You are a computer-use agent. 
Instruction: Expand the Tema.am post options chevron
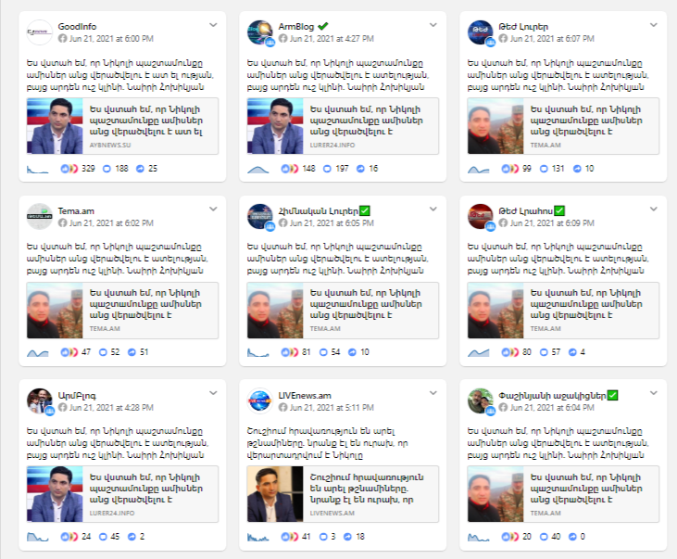tap(213, 209)
